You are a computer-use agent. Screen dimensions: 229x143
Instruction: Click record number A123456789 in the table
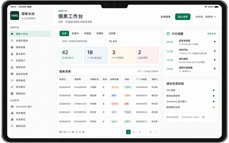click(x=80, y=87)
